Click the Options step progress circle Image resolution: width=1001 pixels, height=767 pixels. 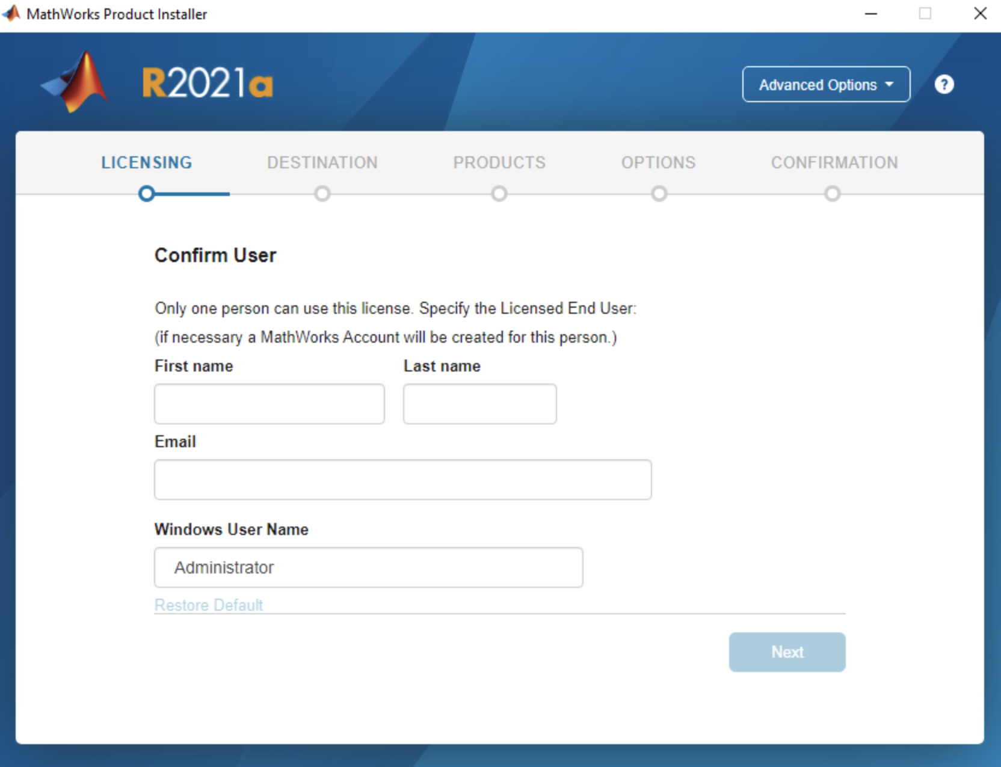pos(659,194)
